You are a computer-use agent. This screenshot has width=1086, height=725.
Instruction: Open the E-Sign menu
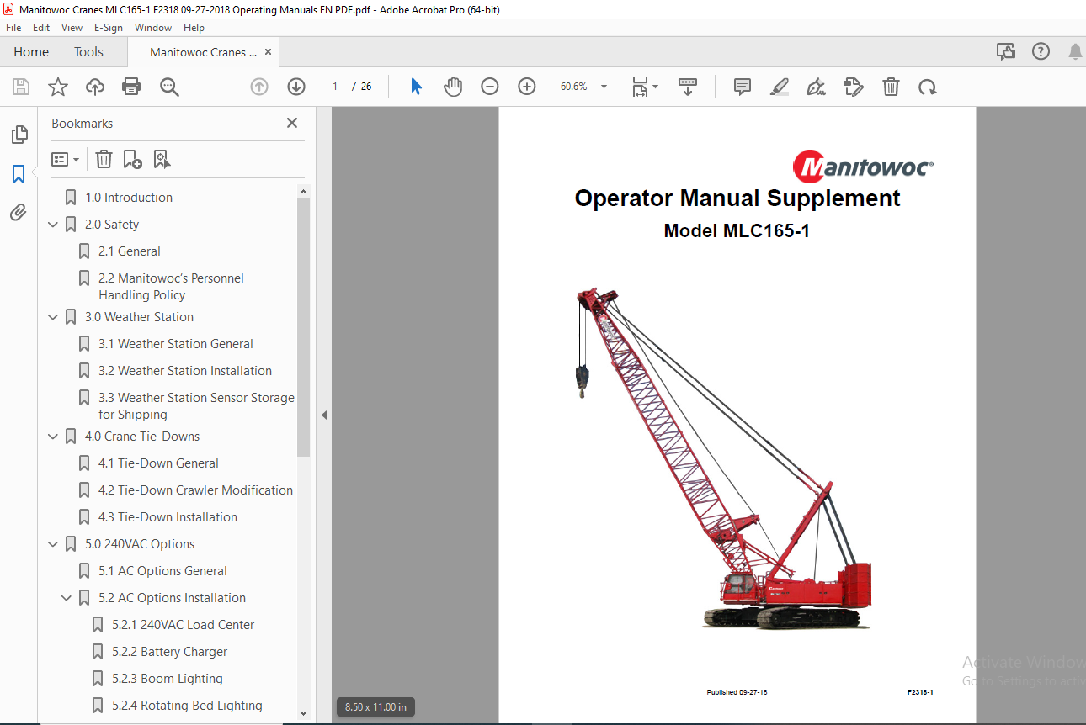pyautogui.click(x=108, y=27)
